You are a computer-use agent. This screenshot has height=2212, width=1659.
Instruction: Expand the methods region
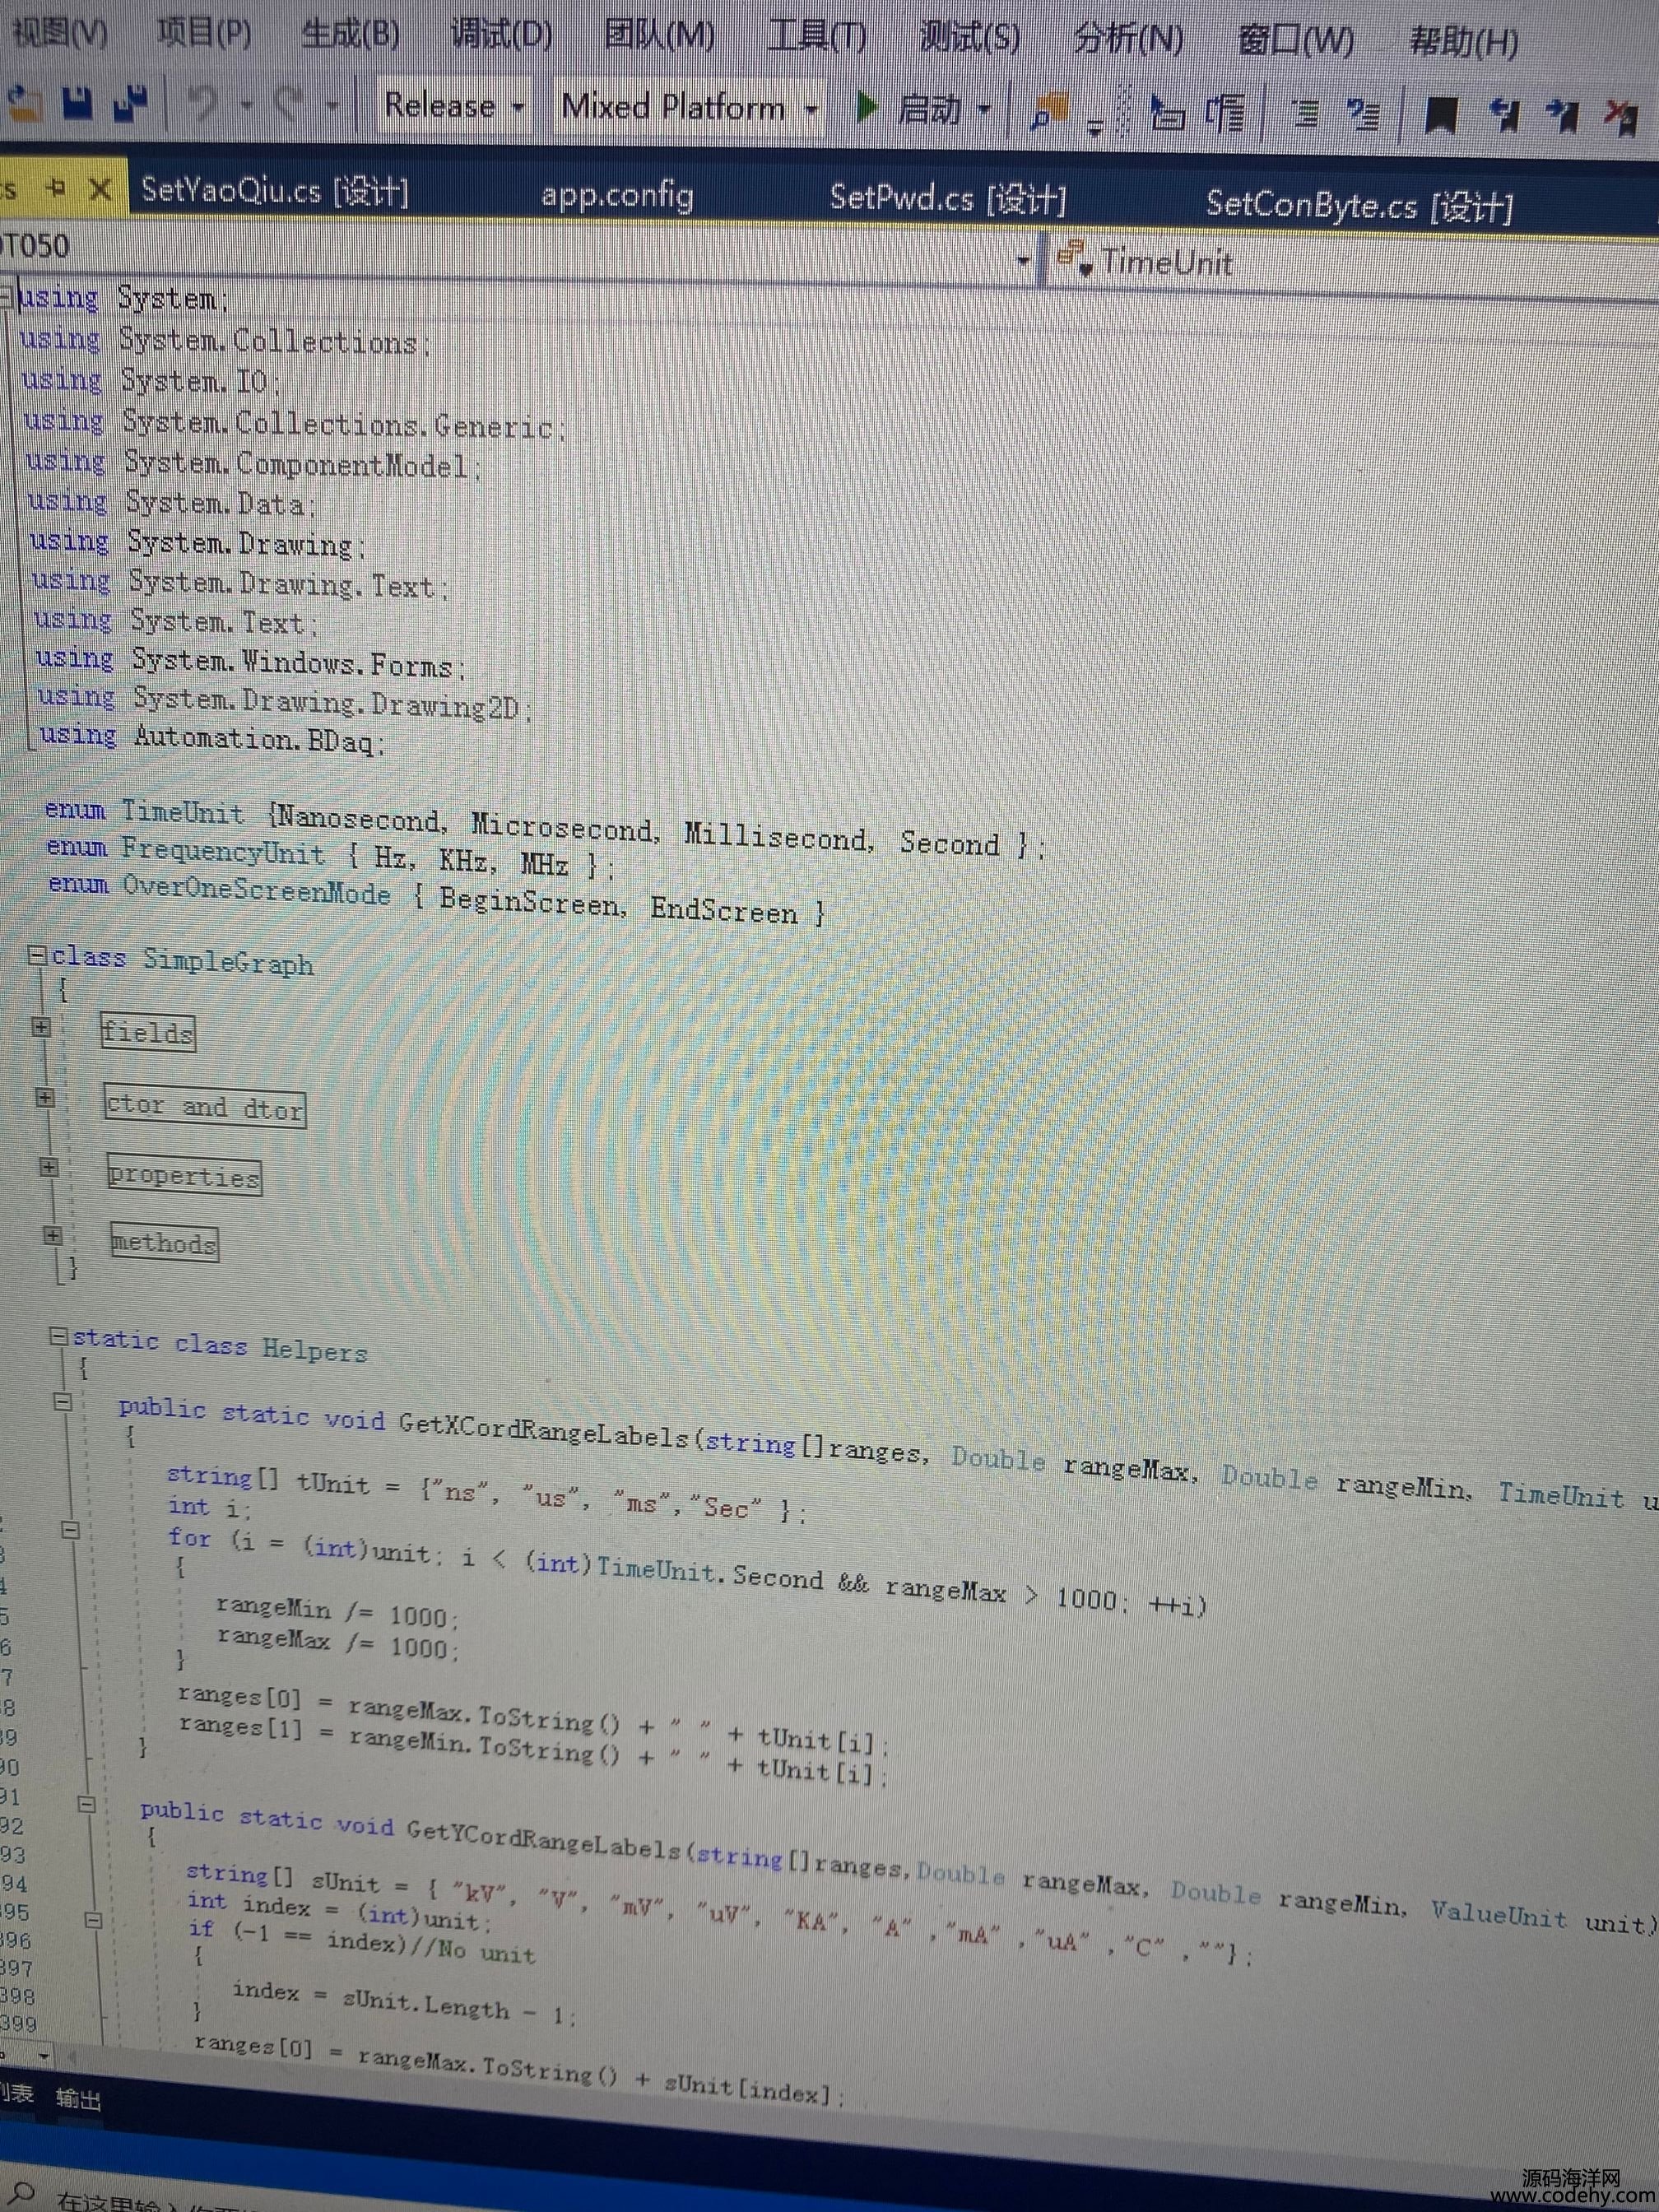point(53,1237)
